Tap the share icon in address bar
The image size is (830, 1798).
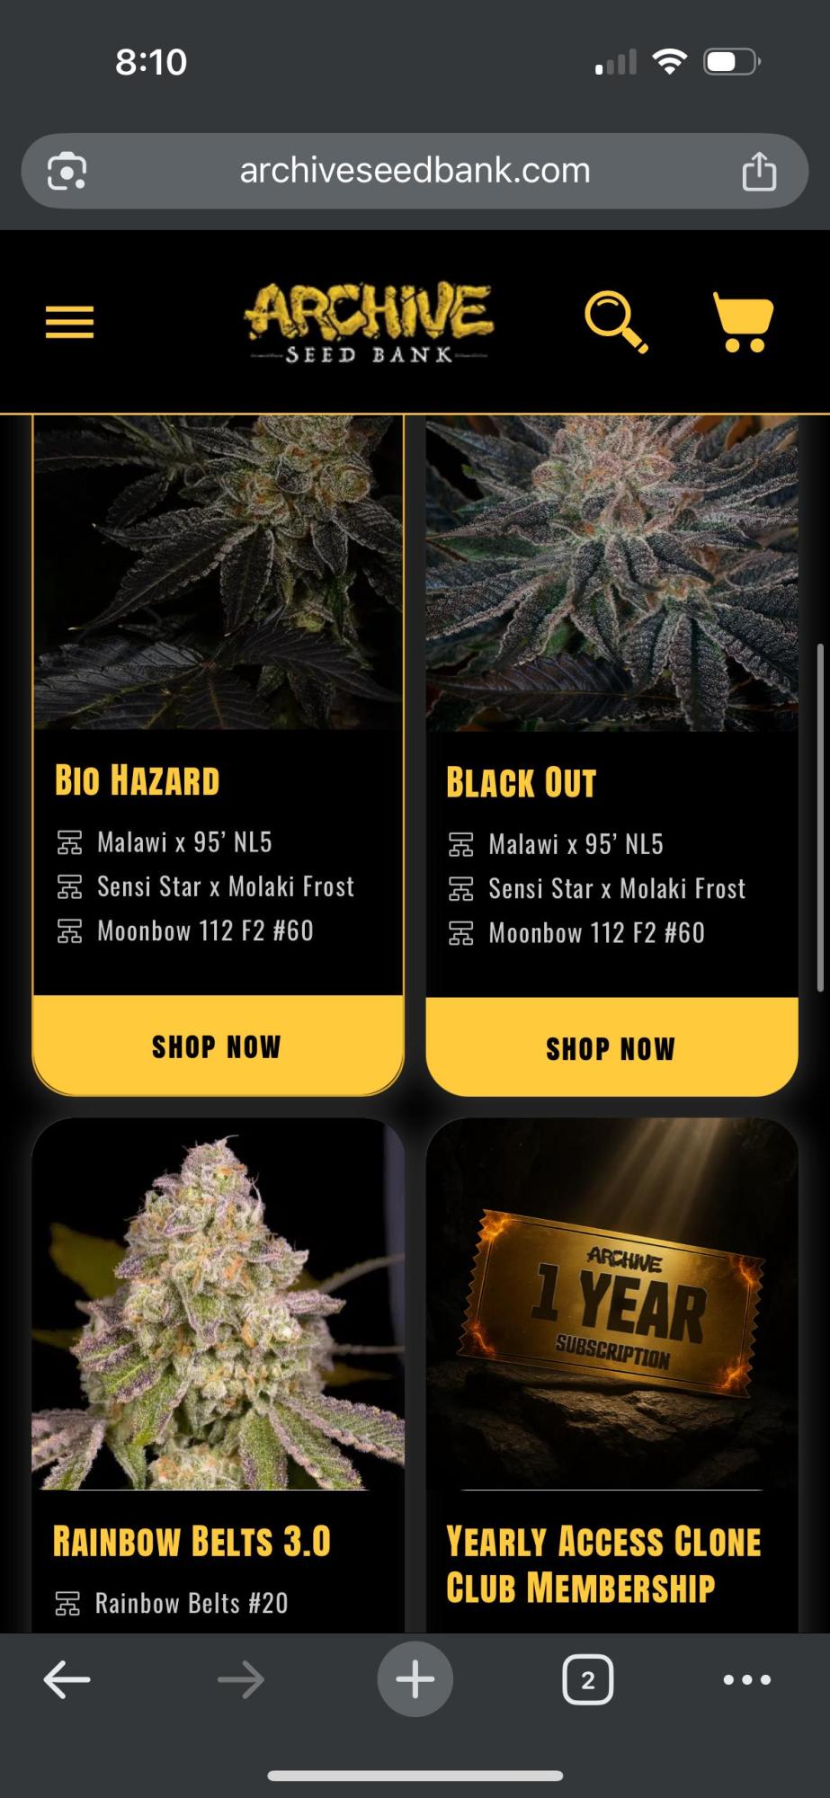(759, 171)
